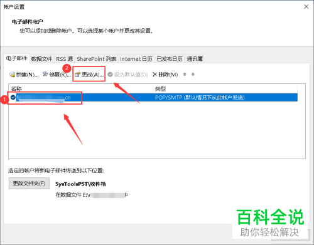The width and height of the screenshot is (314, 245).
Task: Select the email account row ending in .cn
Action: [x=153, y=98]
